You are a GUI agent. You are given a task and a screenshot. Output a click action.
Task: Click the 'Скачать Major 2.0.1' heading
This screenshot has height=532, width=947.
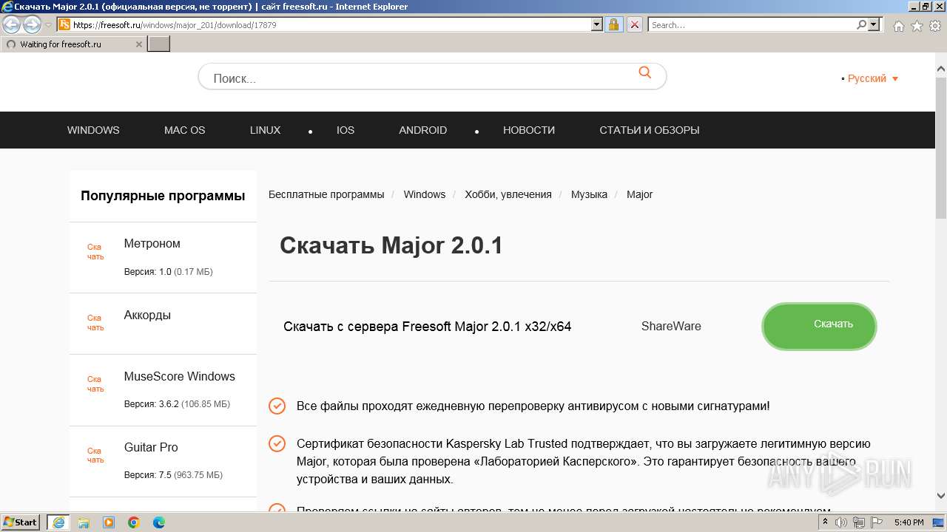click(x=391, y=245)
